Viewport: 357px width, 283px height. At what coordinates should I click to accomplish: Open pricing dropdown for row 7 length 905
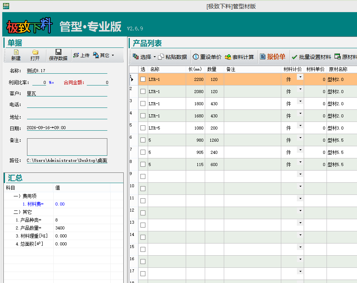pos(300,150)
